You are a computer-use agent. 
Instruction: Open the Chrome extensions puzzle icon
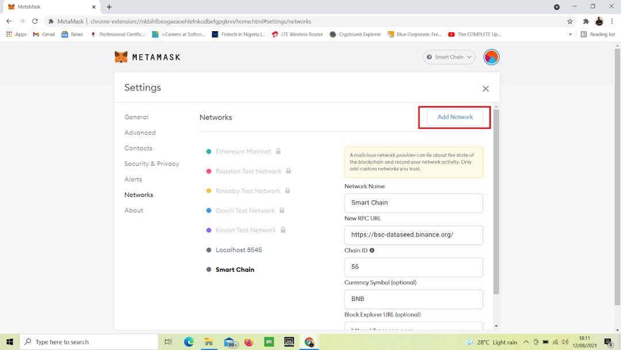click(x=586, y=21)
